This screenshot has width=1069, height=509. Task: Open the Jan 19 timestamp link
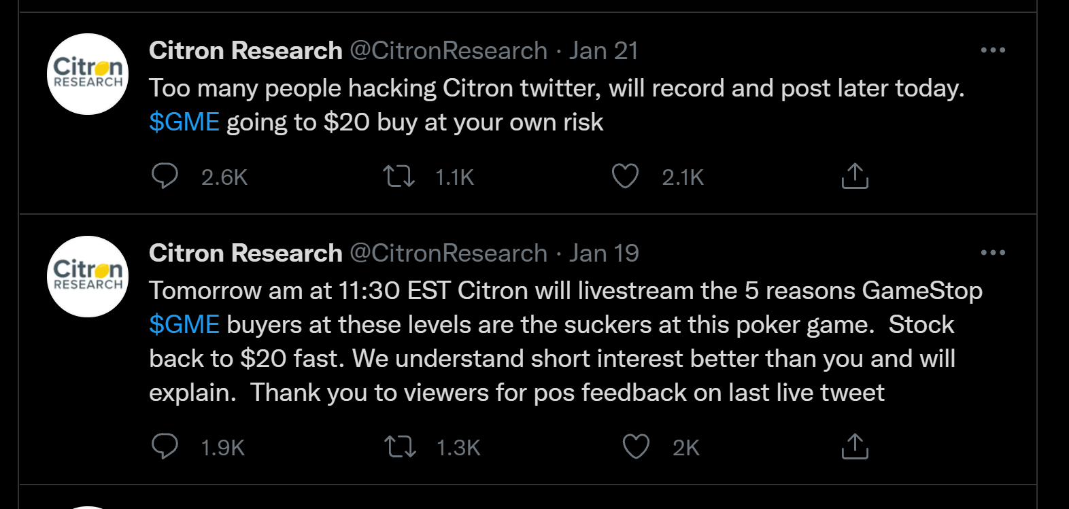[x=604, y=253]
